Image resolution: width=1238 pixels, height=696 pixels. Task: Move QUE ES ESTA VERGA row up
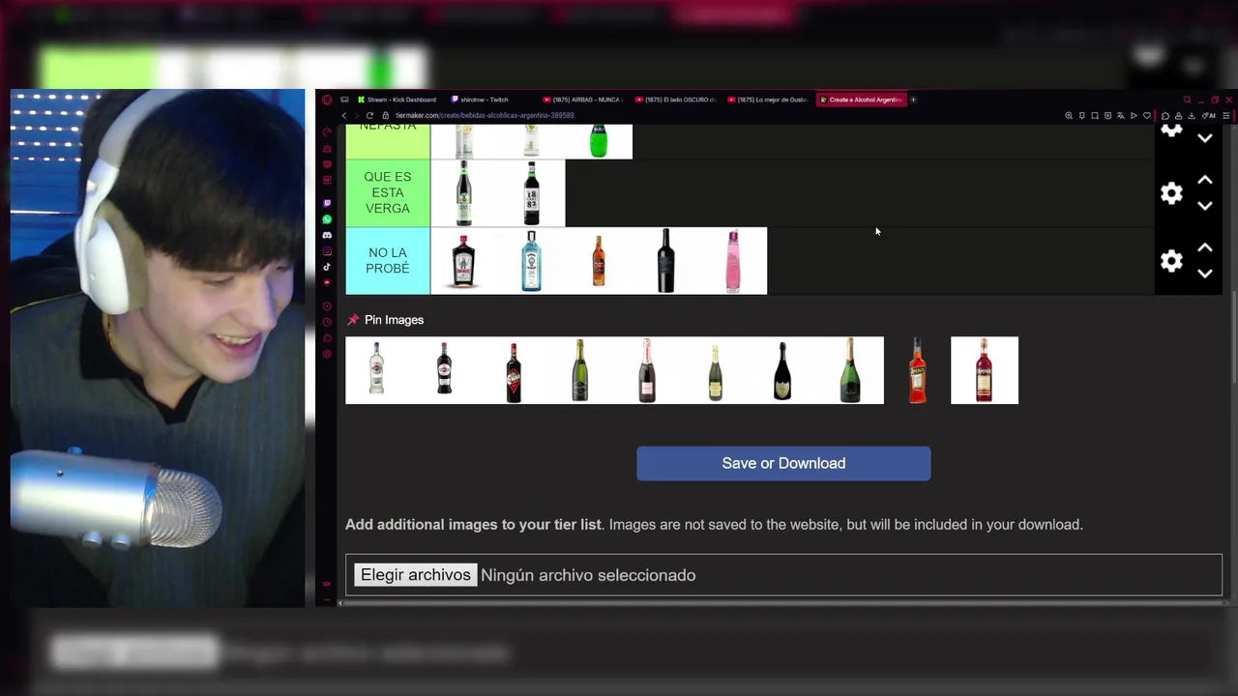(1205, 181)
